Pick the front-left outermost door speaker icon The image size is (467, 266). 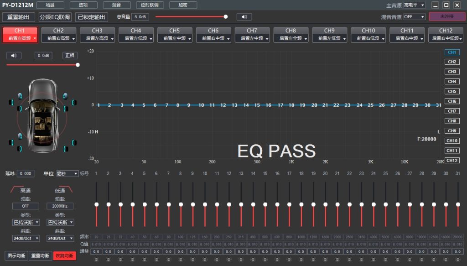(x=11, y=103)
